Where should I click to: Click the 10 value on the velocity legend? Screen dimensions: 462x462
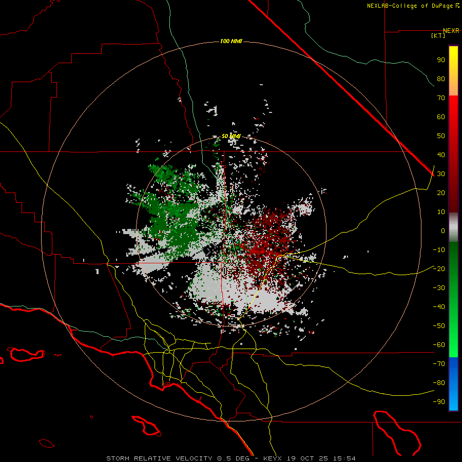tap(441, 212)
